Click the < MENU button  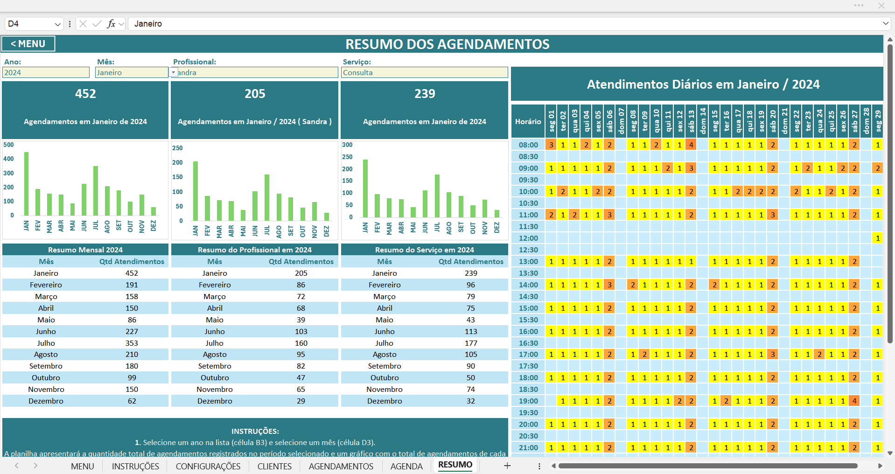coord(28,44)
